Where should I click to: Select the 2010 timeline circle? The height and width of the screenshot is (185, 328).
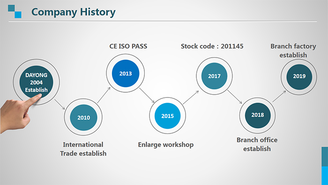(x=83, y=118)
